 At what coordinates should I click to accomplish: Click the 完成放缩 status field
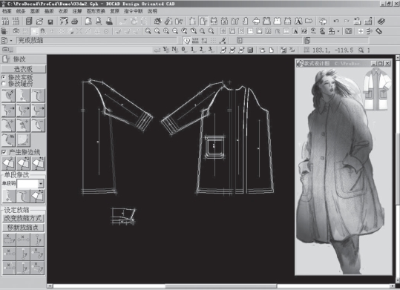(96, 41)
